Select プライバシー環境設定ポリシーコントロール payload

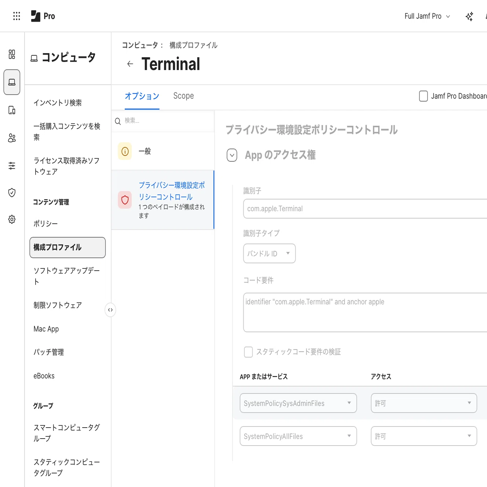click(163, 200)
